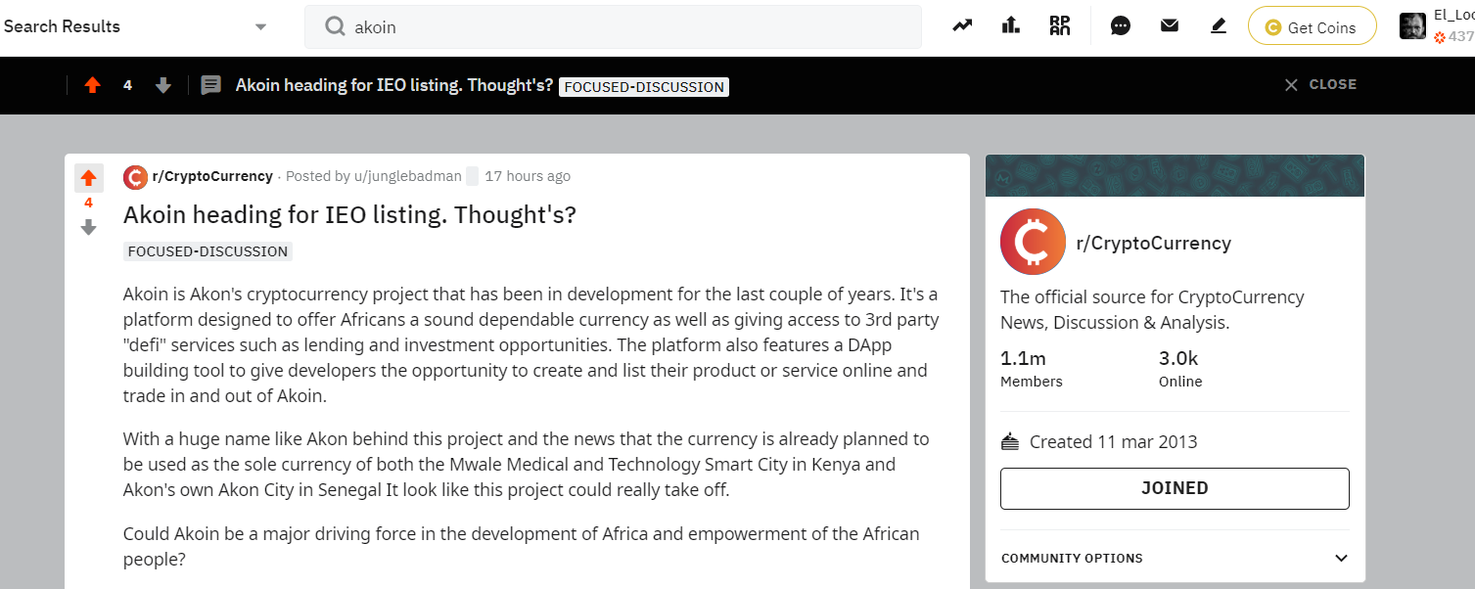1475x589 pixels.
Task: Open the Popular trending arrow icon
Action: [x=962, y=26]
